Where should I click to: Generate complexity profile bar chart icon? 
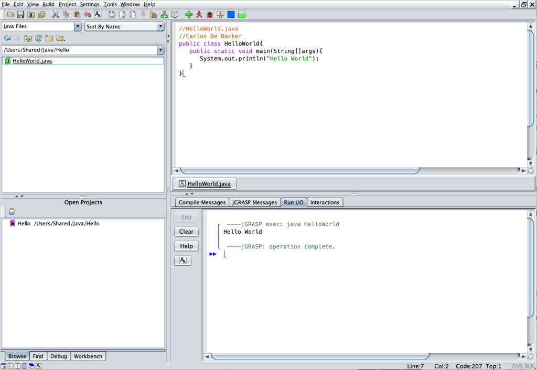(x=154, y=15)
